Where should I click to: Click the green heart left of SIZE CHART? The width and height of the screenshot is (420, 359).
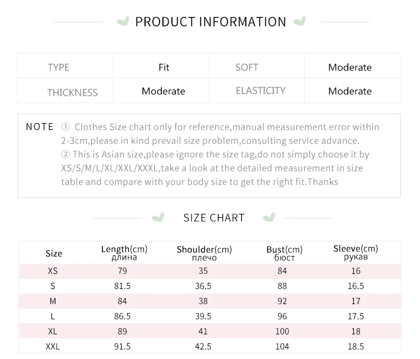[159, 217]
